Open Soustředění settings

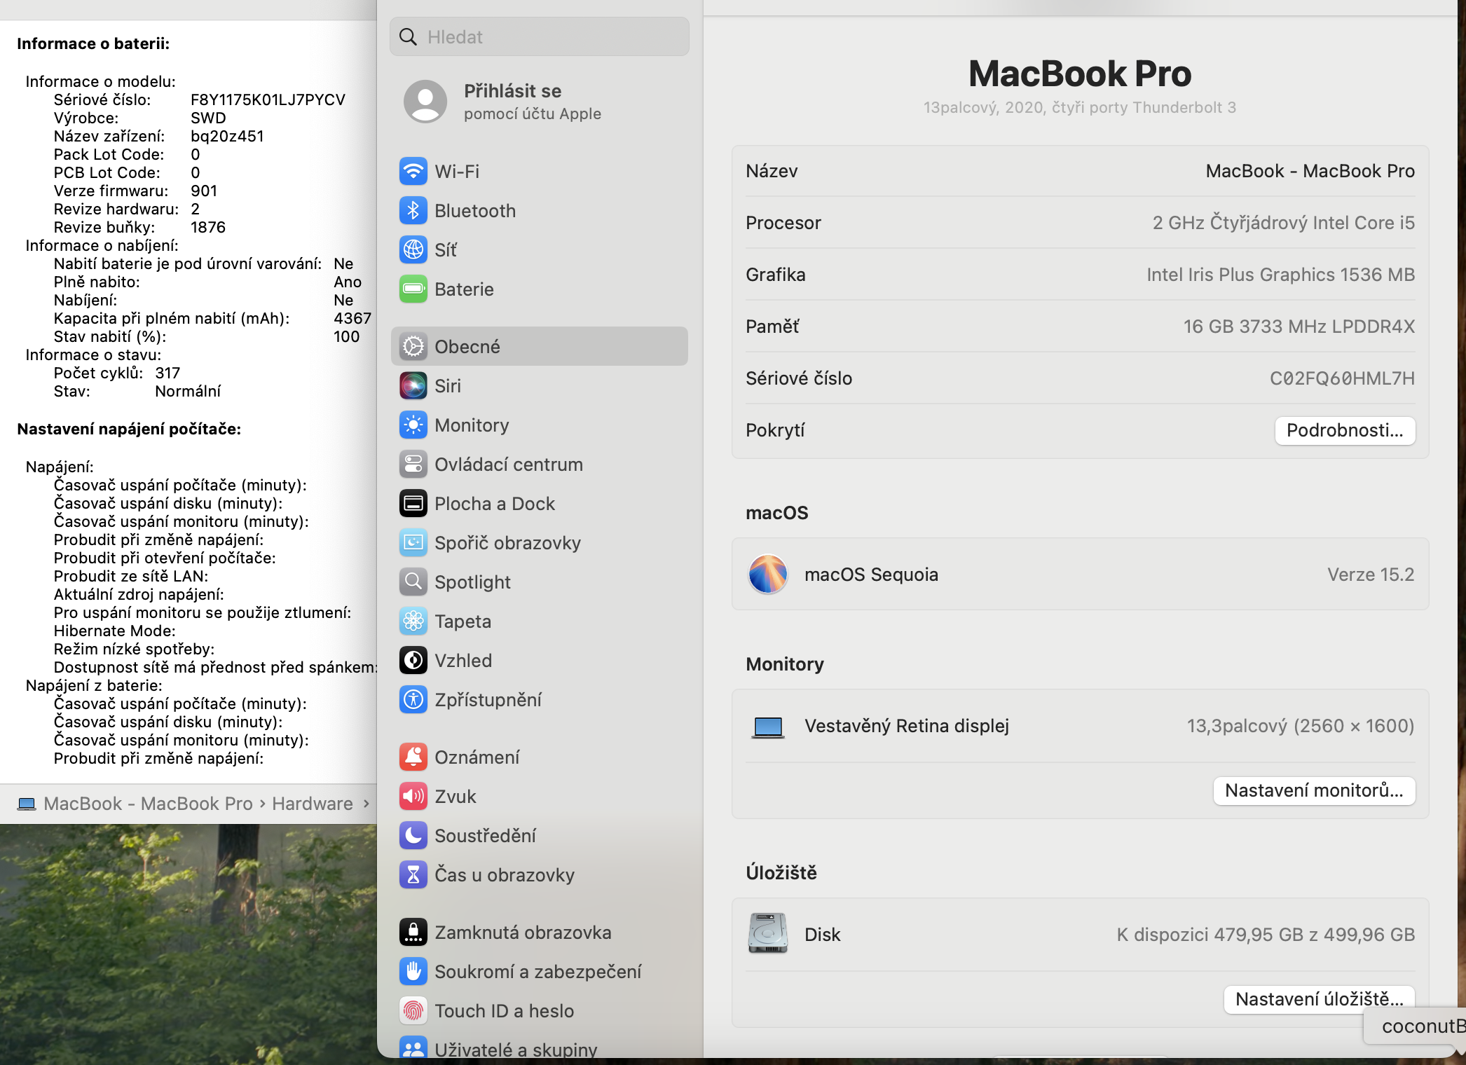coord(485,836)
